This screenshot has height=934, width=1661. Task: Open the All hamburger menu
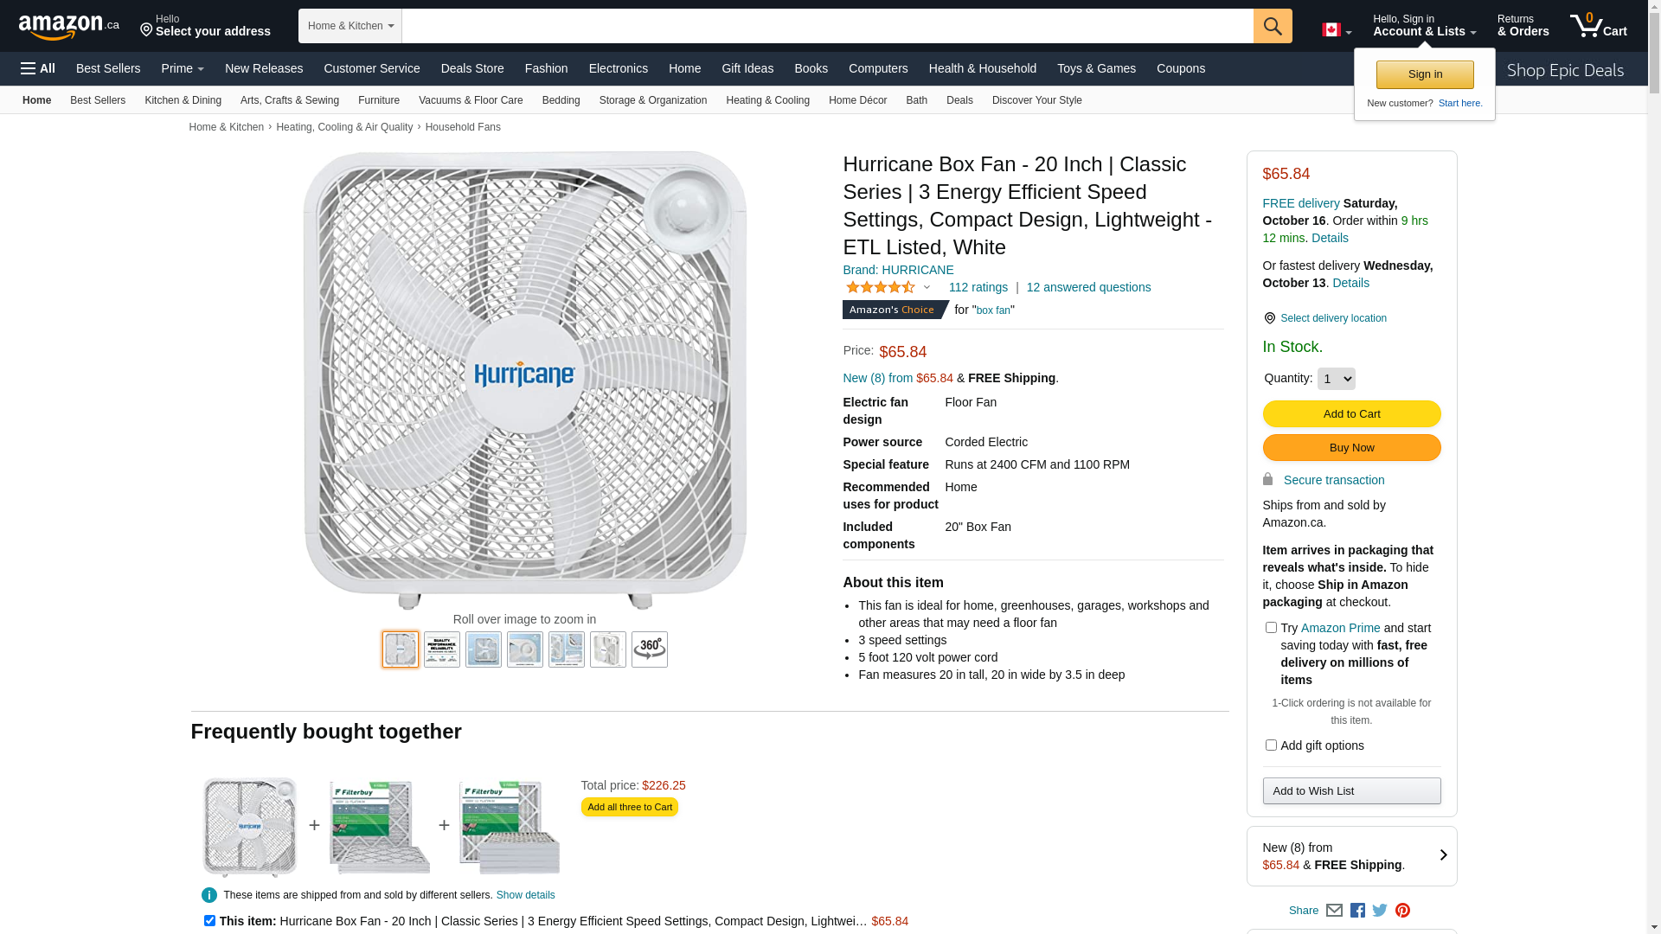(38, 68)
